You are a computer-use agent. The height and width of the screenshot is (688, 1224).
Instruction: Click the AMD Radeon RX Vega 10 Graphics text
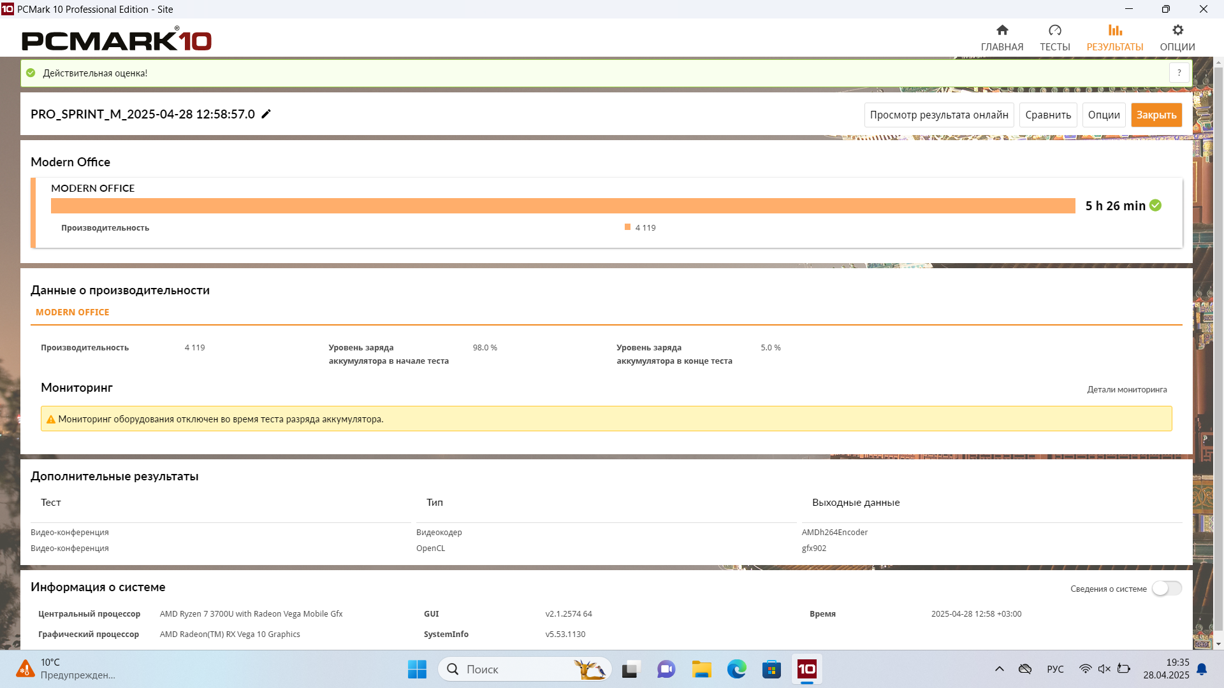pyautogui.click(x=230, y=634)
